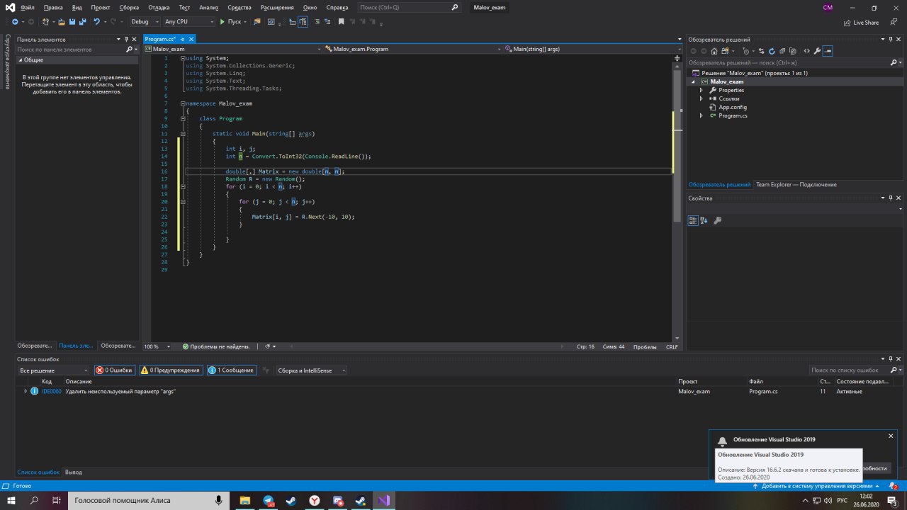
Task: Sort properties alphabetically in Свойства panel
Action: click(704, 220)
